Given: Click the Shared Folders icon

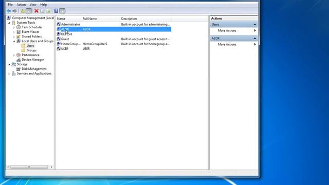Looking at the screenshot, I should (x=19, y=36).
